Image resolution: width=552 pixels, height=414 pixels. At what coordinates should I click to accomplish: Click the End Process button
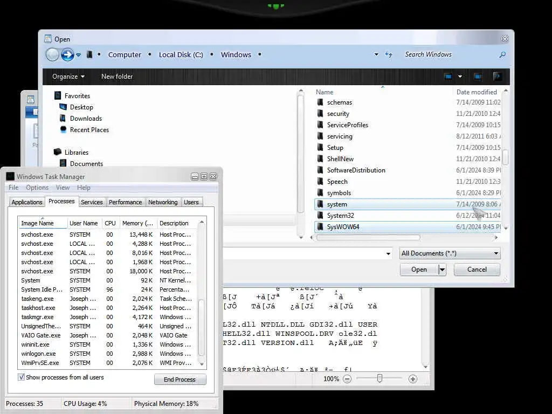click(180, 379)
